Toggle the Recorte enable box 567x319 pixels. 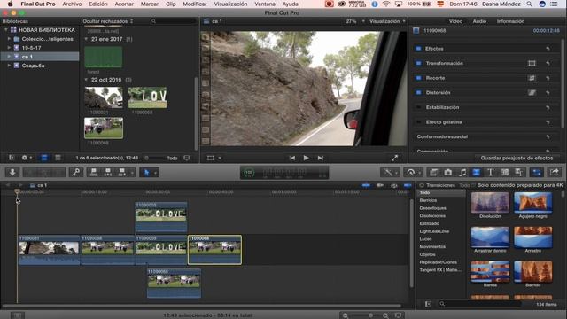tap(418, 78)
